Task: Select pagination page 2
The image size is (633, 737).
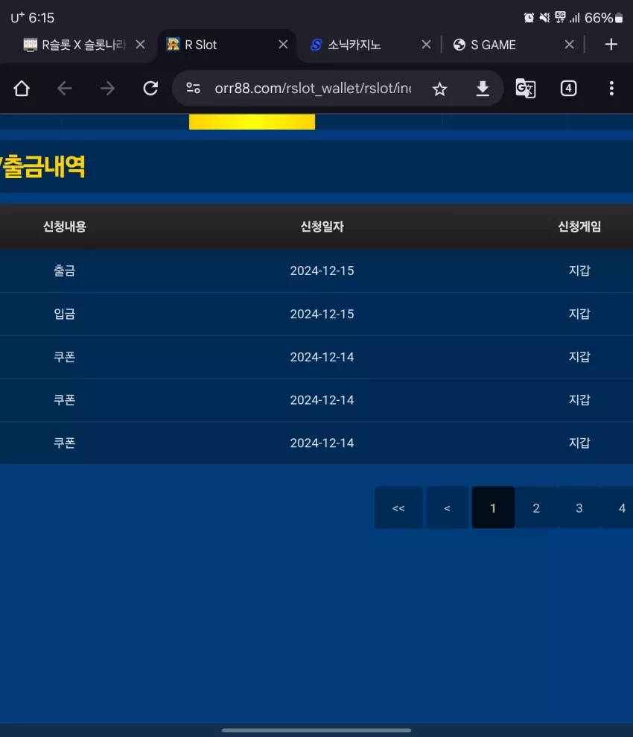Action: pyautogui.click(x=536, y=507)
